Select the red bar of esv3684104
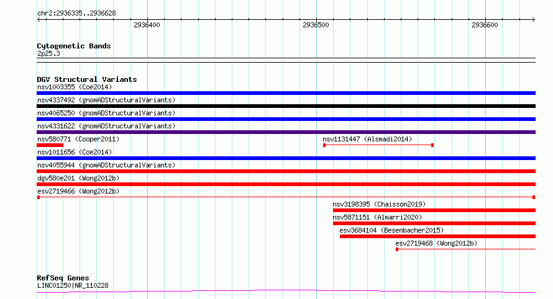Screen dimensions: 553x299 point(437,236)
